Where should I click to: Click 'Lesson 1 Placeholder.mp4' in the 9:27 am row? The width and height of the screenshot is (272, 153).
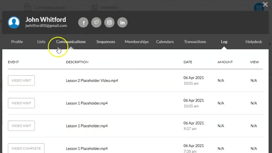(x=87, y=126)
